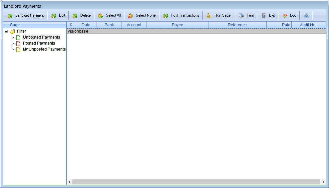Launch Run Sage from the toolbar
The width and height of the screenshot is (329, 188).
(218, 16)
